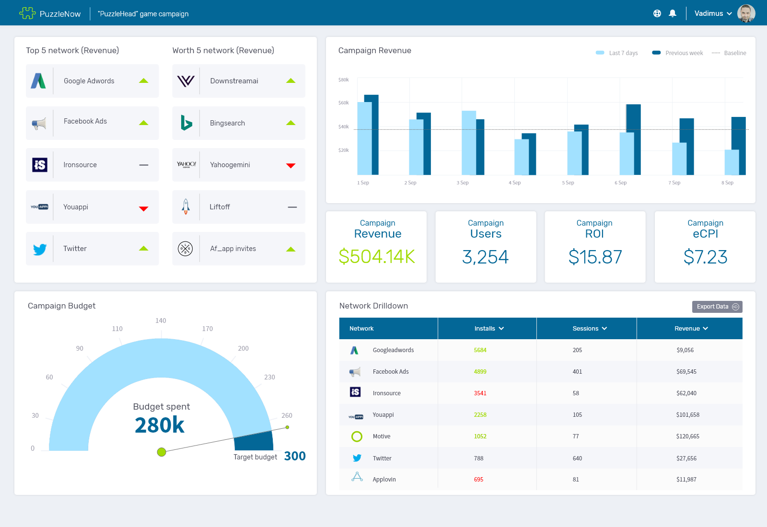Screen dimensions: 767x527
Task: Open notifications via the bell icon
Action: [672, 13]
